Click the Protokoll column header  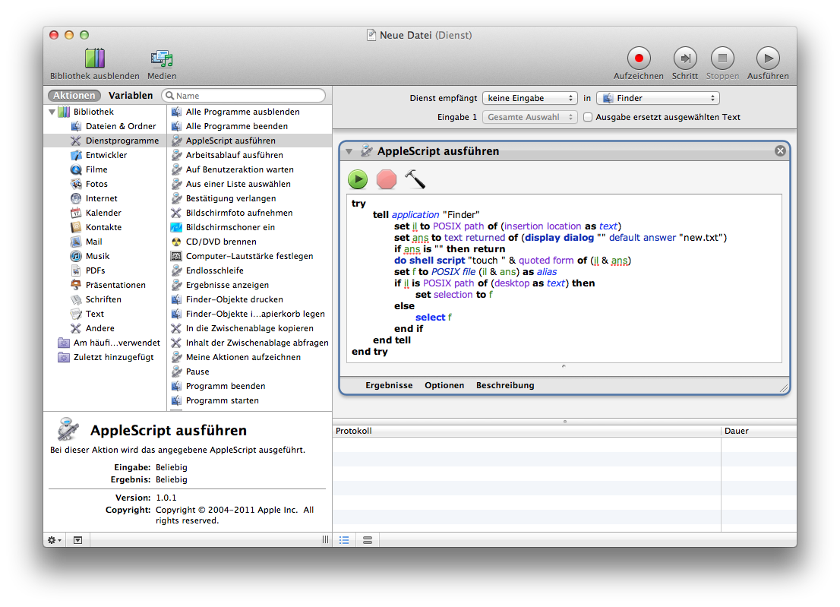coord(526,432)
